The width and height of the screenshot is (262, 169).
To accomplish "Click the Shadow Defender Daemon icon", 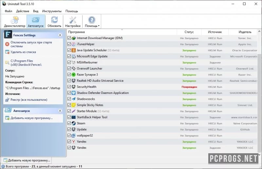I will [73, 93].
